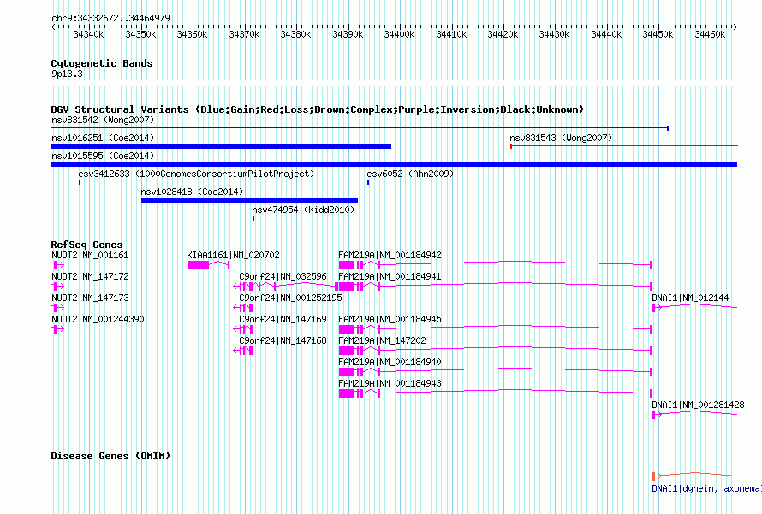
Task: Click the Cytogenetic Bands track title
Action: (x=102, y=63)
